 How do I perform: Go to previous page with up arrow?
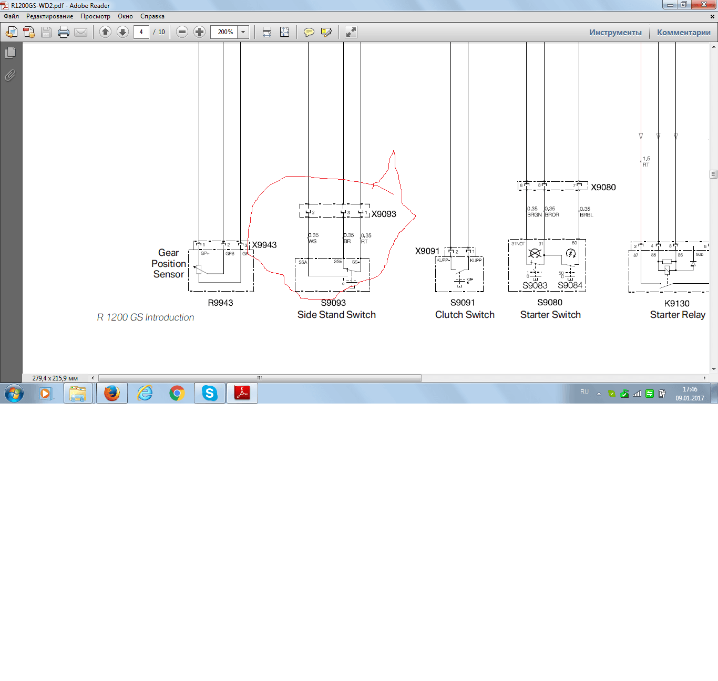pyautogui.click(x=105, y=32)
